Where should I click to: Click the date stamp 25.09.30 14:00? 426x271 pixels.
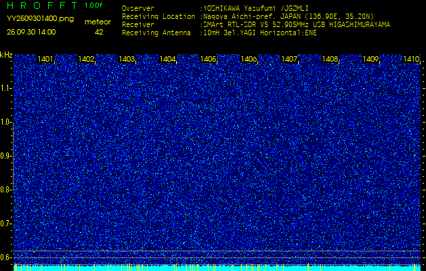point(31,32)
